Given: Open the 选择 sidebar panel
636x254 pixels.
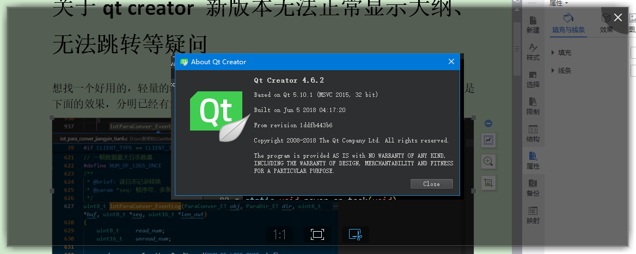Looking at the screenshot, I should pyautogui.click(x=533, y=79).
